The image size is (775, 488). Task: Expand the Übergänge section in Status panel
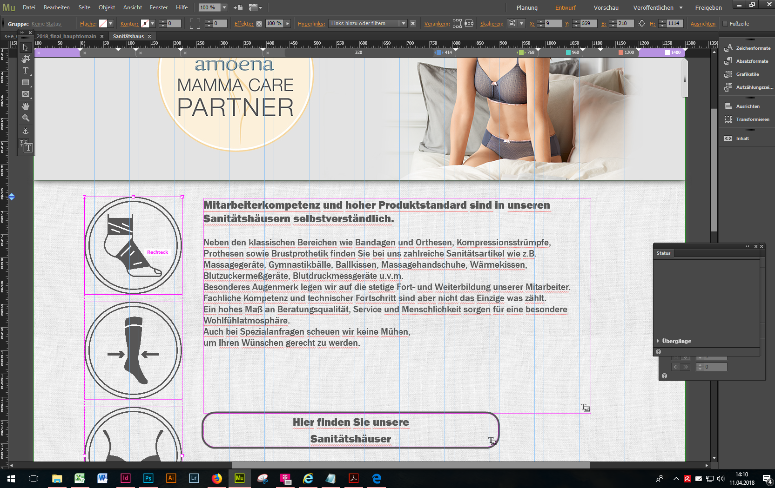(658, 341)
